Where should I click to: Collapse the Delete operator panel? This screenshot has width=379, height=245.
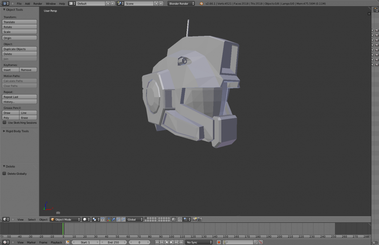4,166
